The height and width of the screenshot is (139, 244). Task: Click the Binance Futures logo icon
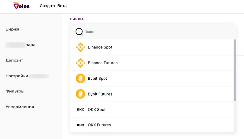[x=81, y=63]
